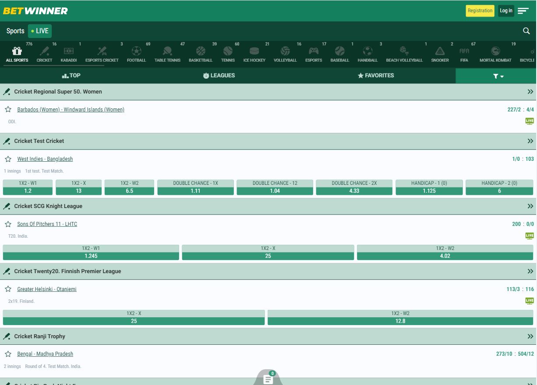Image resolution: width=537 pixels, height=385 pixels.
Task: Expand Cricket Regional Super 50 Women section
Action: coord(530,92)
